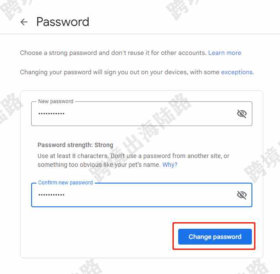Click the New password floating label
This screenshot has width=280, height=274.
[x=56, y=101]
